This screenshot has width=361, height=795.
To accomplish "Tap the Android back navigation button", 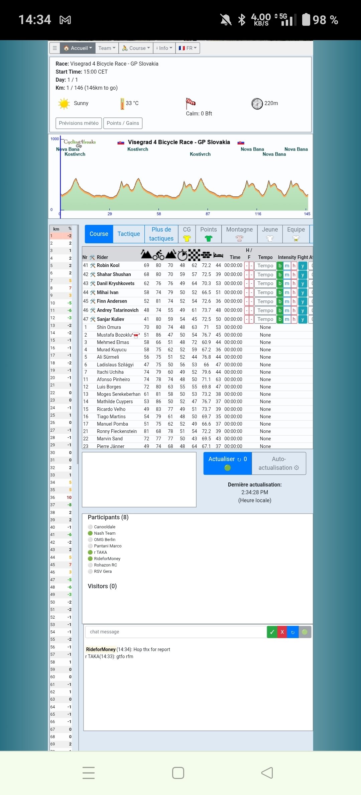I will 267,773.
